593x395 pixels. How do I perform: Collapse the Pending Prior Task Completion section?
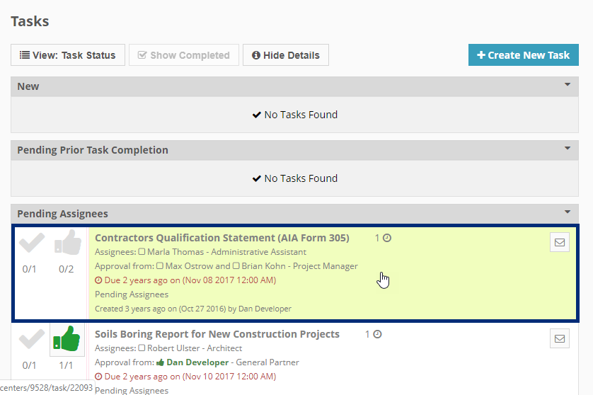point(568,148)
